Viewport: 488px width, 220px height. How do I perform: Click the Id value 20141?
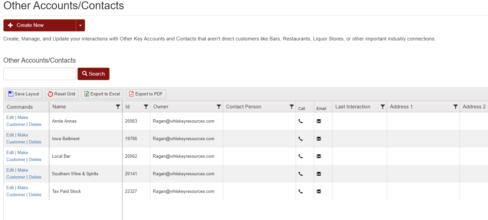(x=131, y=174)
